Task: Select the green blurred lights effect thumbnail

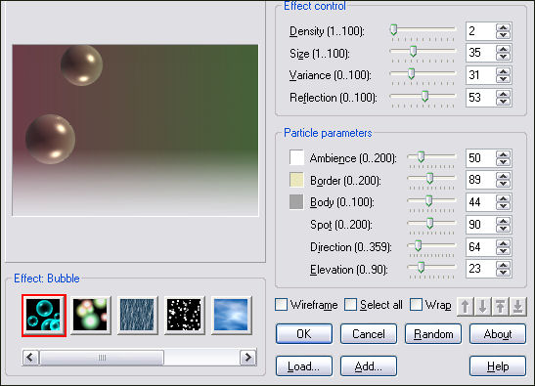Action: click(90, 316)
